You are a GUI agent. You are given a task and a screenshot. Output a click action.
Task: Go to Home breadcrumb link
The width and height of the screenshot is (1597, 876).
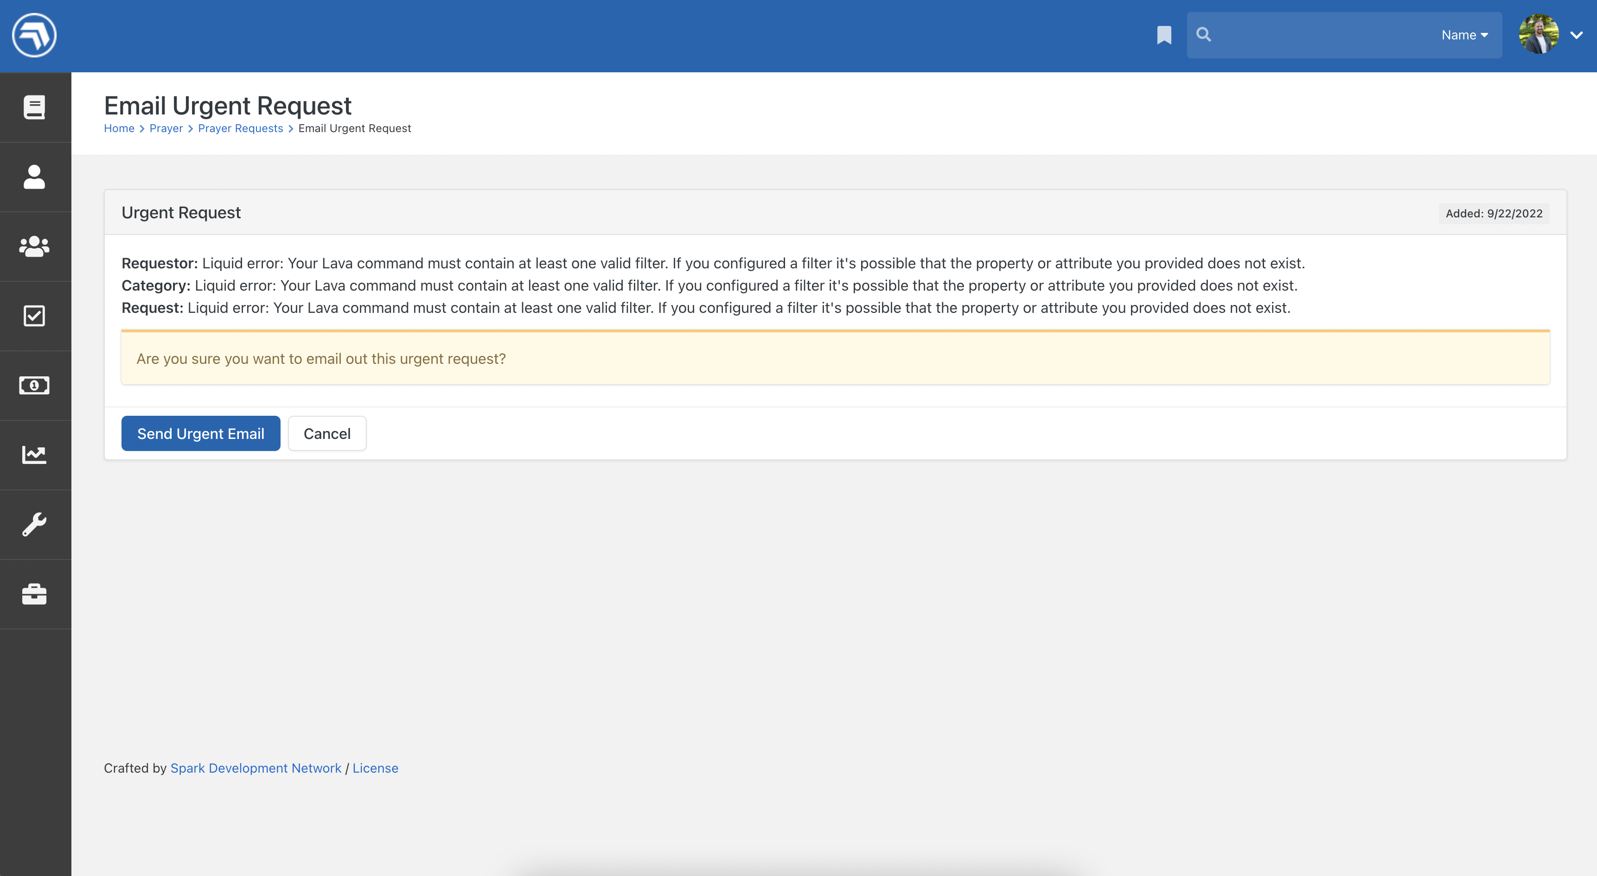tap(119, 128)
